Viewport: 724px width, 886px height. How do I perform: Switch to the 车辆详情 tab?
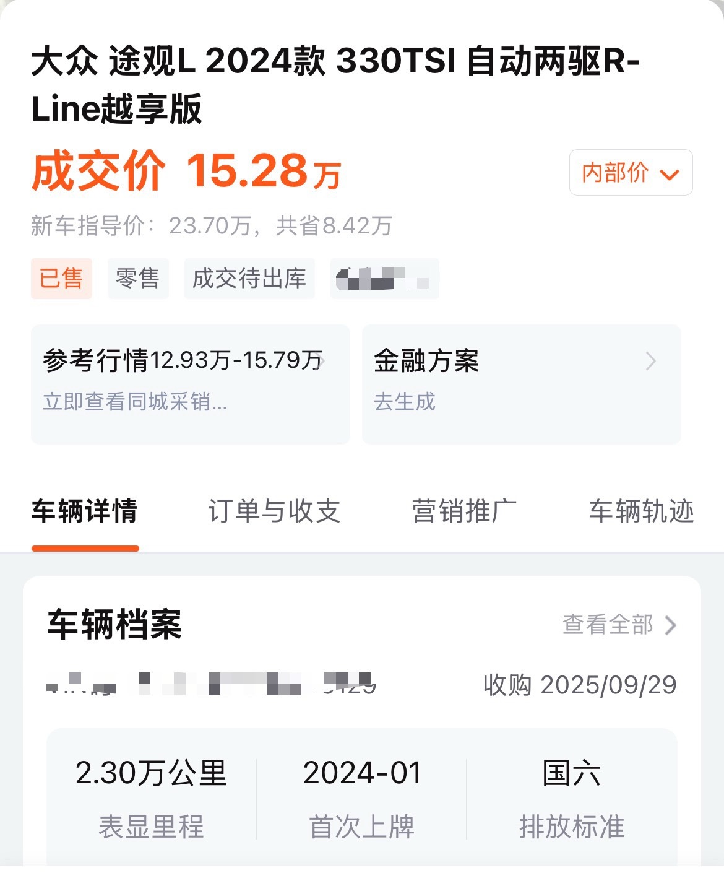[85, 512]
